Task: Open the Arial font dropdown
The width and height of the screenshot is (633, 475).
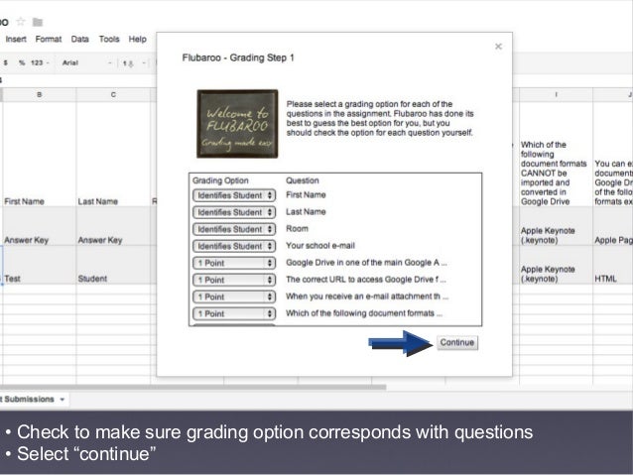Action: pyautogui.click(x=86, y=62)
